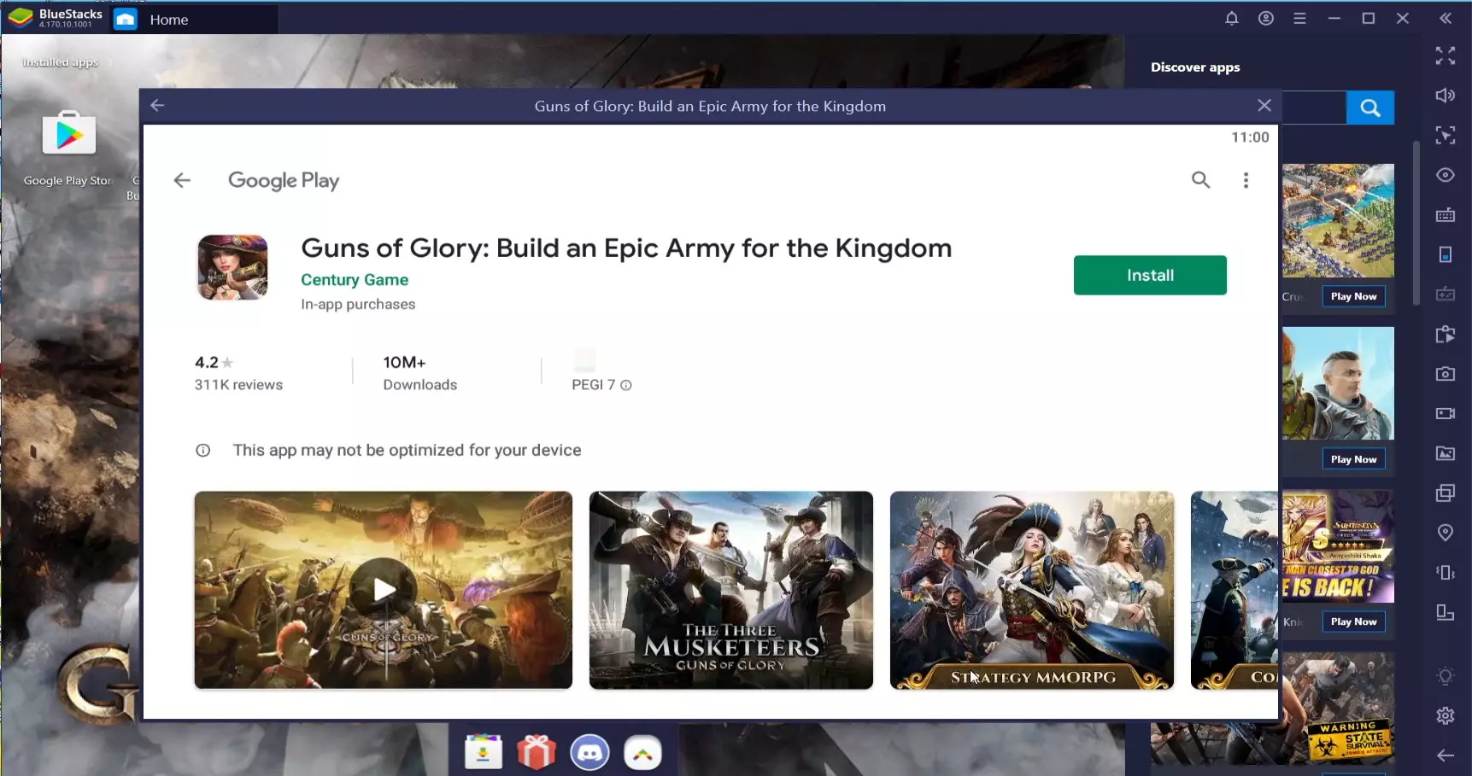Open the Three Musketeers screenshot
The height and width of the screenshot is (776, 1472).
[x=730, y=589]
